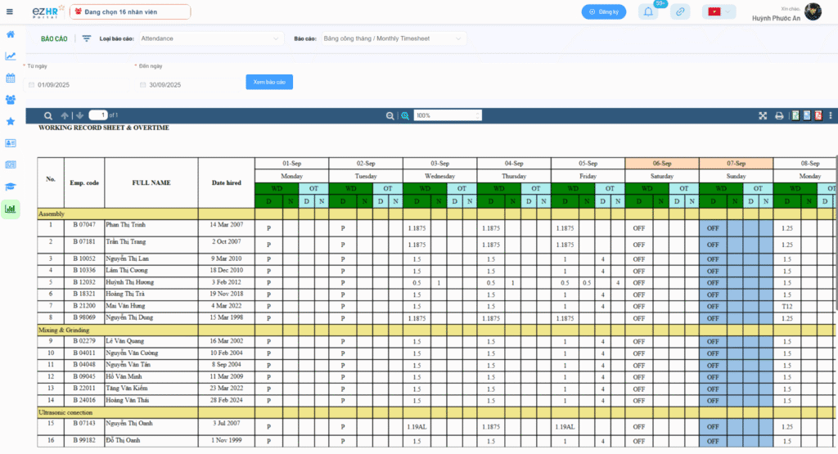Open search in report viewer toolbar
The image size is (838, 454).
[48, 115]
